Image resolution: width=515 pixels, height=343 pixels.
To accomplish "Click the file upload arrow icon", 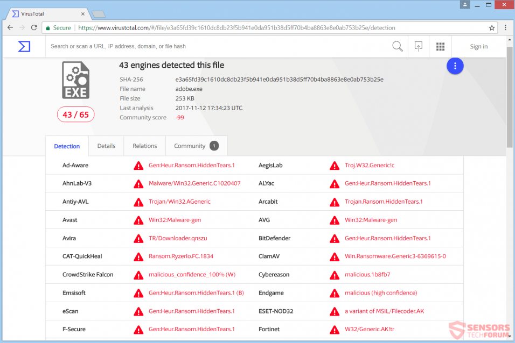I will click(x=419, y=46).
